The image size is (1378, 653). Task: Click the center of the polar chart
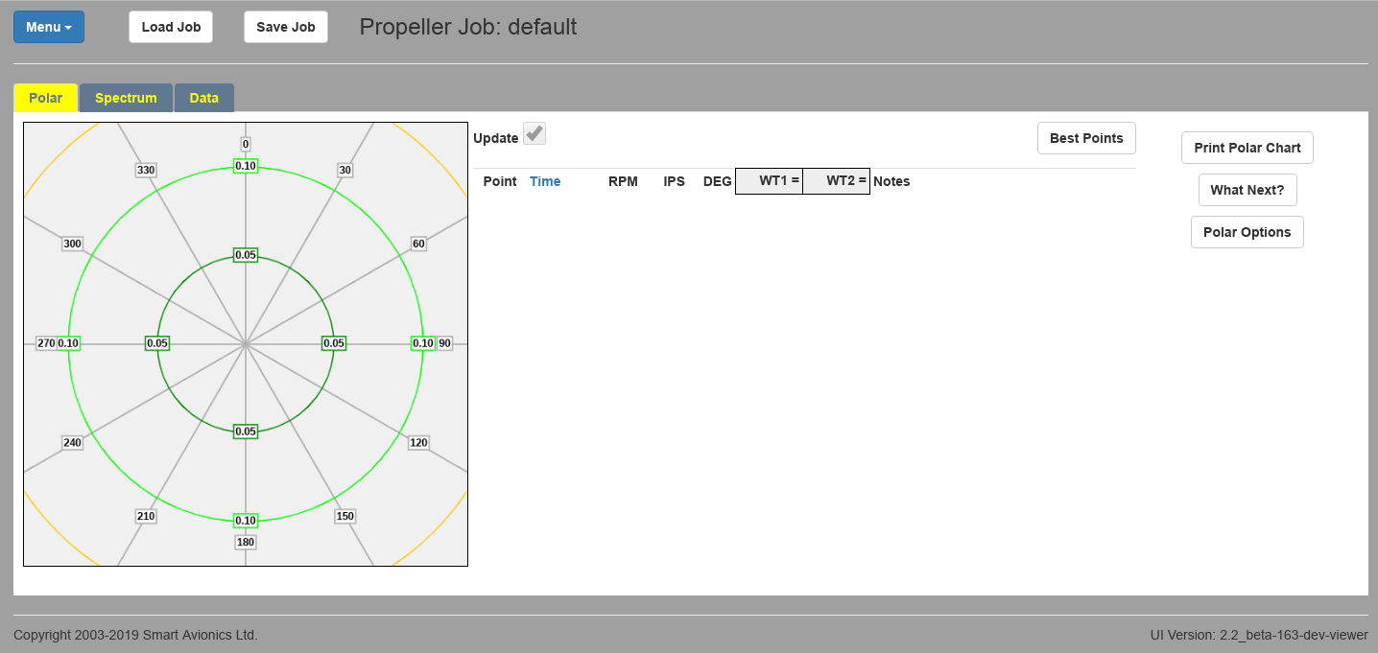pos(246,343)
